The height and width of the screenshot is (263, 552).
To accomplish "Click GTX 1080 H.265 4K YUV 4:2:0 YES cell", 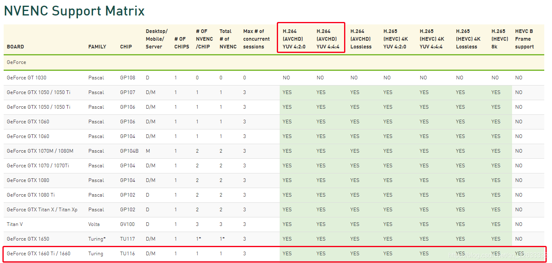I will tap(388, 180).
